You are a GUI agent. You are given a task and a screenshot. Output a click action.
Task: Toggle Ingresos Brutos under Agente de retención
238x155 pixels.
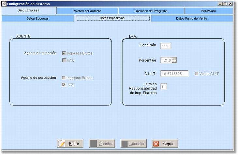64,53
